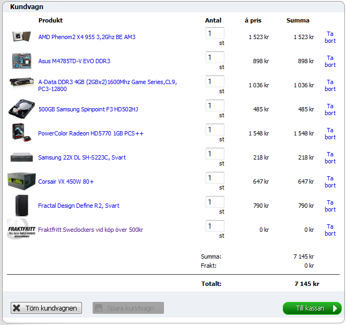This screenshot has width=346, height=325.
Task: Click the 898 kr unit price
Action: tap(261, 61)
